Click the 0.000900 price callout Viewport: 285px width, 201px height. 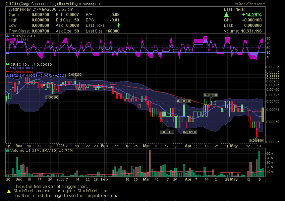click(x=183, y=100)
